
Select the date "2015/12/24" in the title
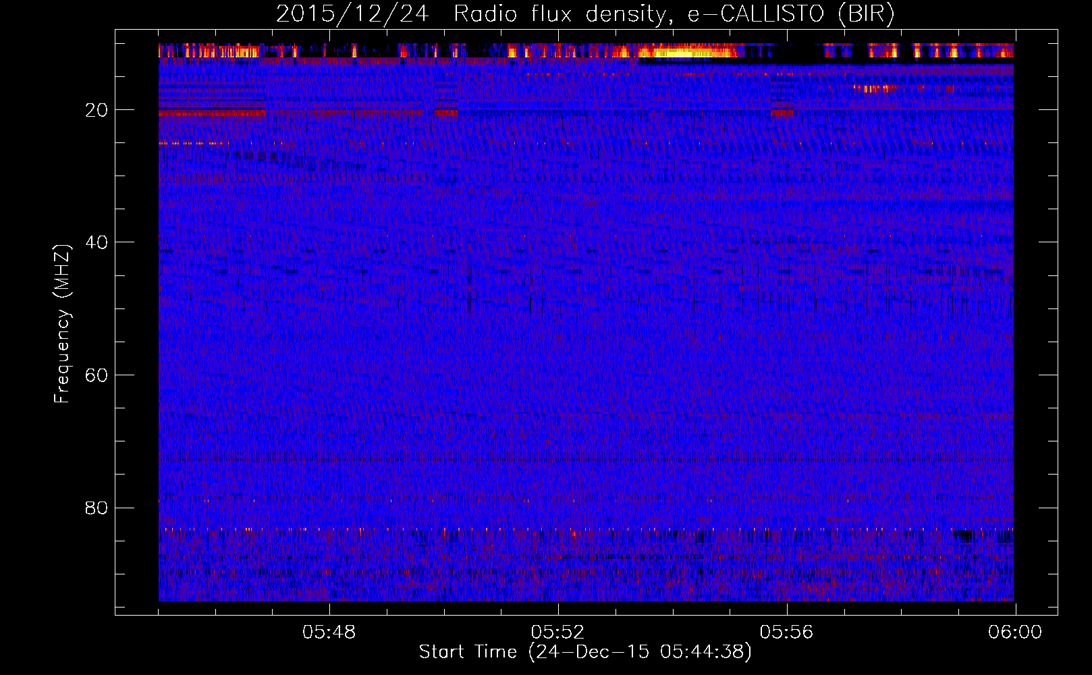pos(352,14)
